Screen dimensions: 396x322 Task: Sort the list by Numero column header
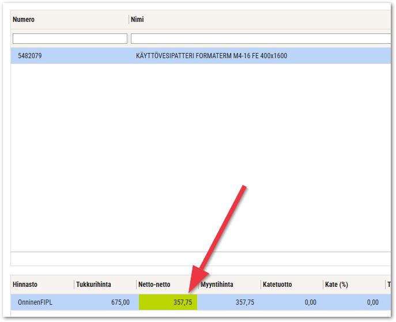click(24, 20)
